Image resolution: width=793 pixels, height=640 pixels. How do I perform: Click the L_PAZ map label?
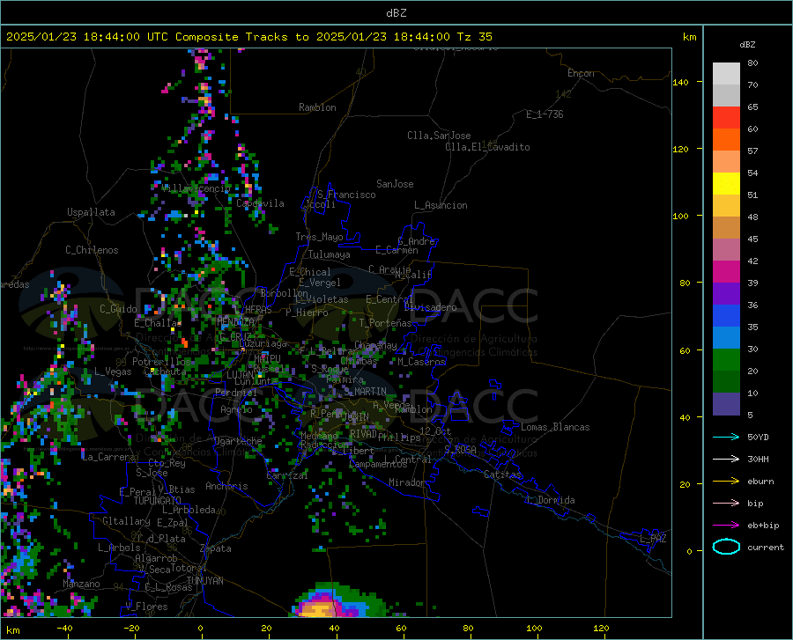coord(653,539)
